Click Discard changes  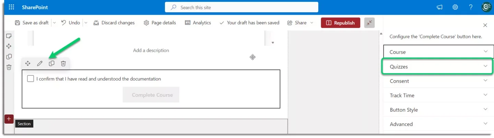(114, 23)
